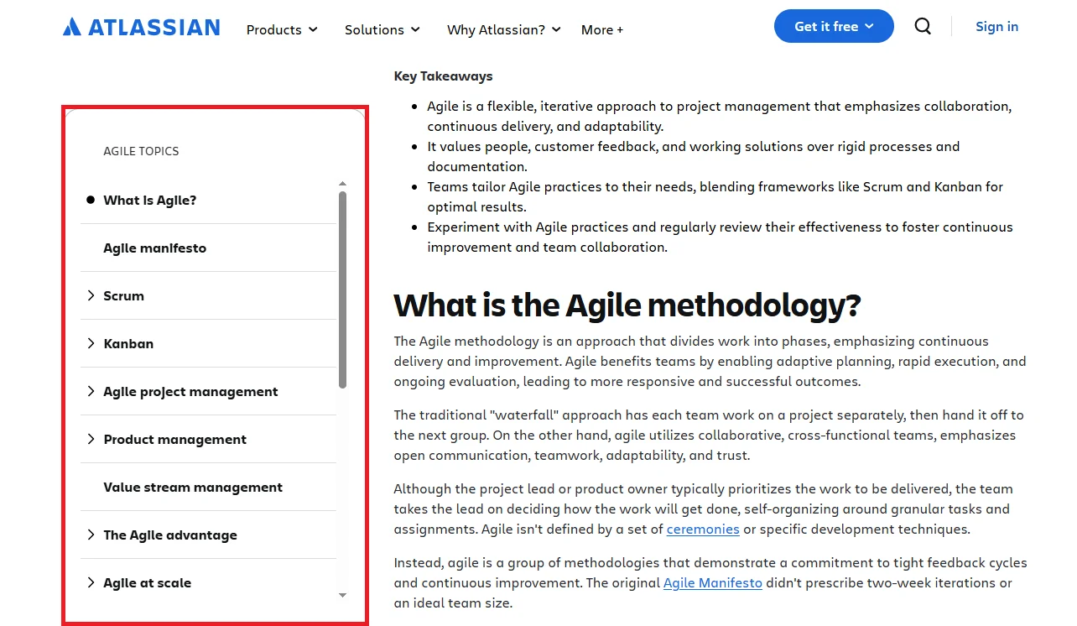This screenshot has width=1077, height=626.
Task: Expand the Agile project management chevron
Action: tap(91, 391)
